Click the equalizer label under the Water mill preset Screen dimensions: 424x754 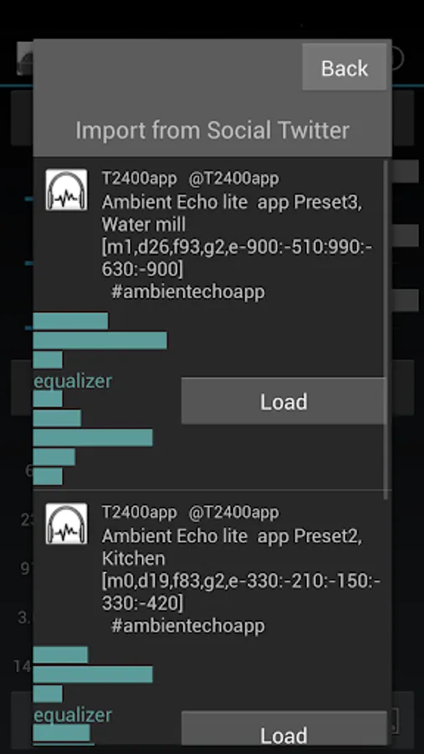(x=73, y=381)
